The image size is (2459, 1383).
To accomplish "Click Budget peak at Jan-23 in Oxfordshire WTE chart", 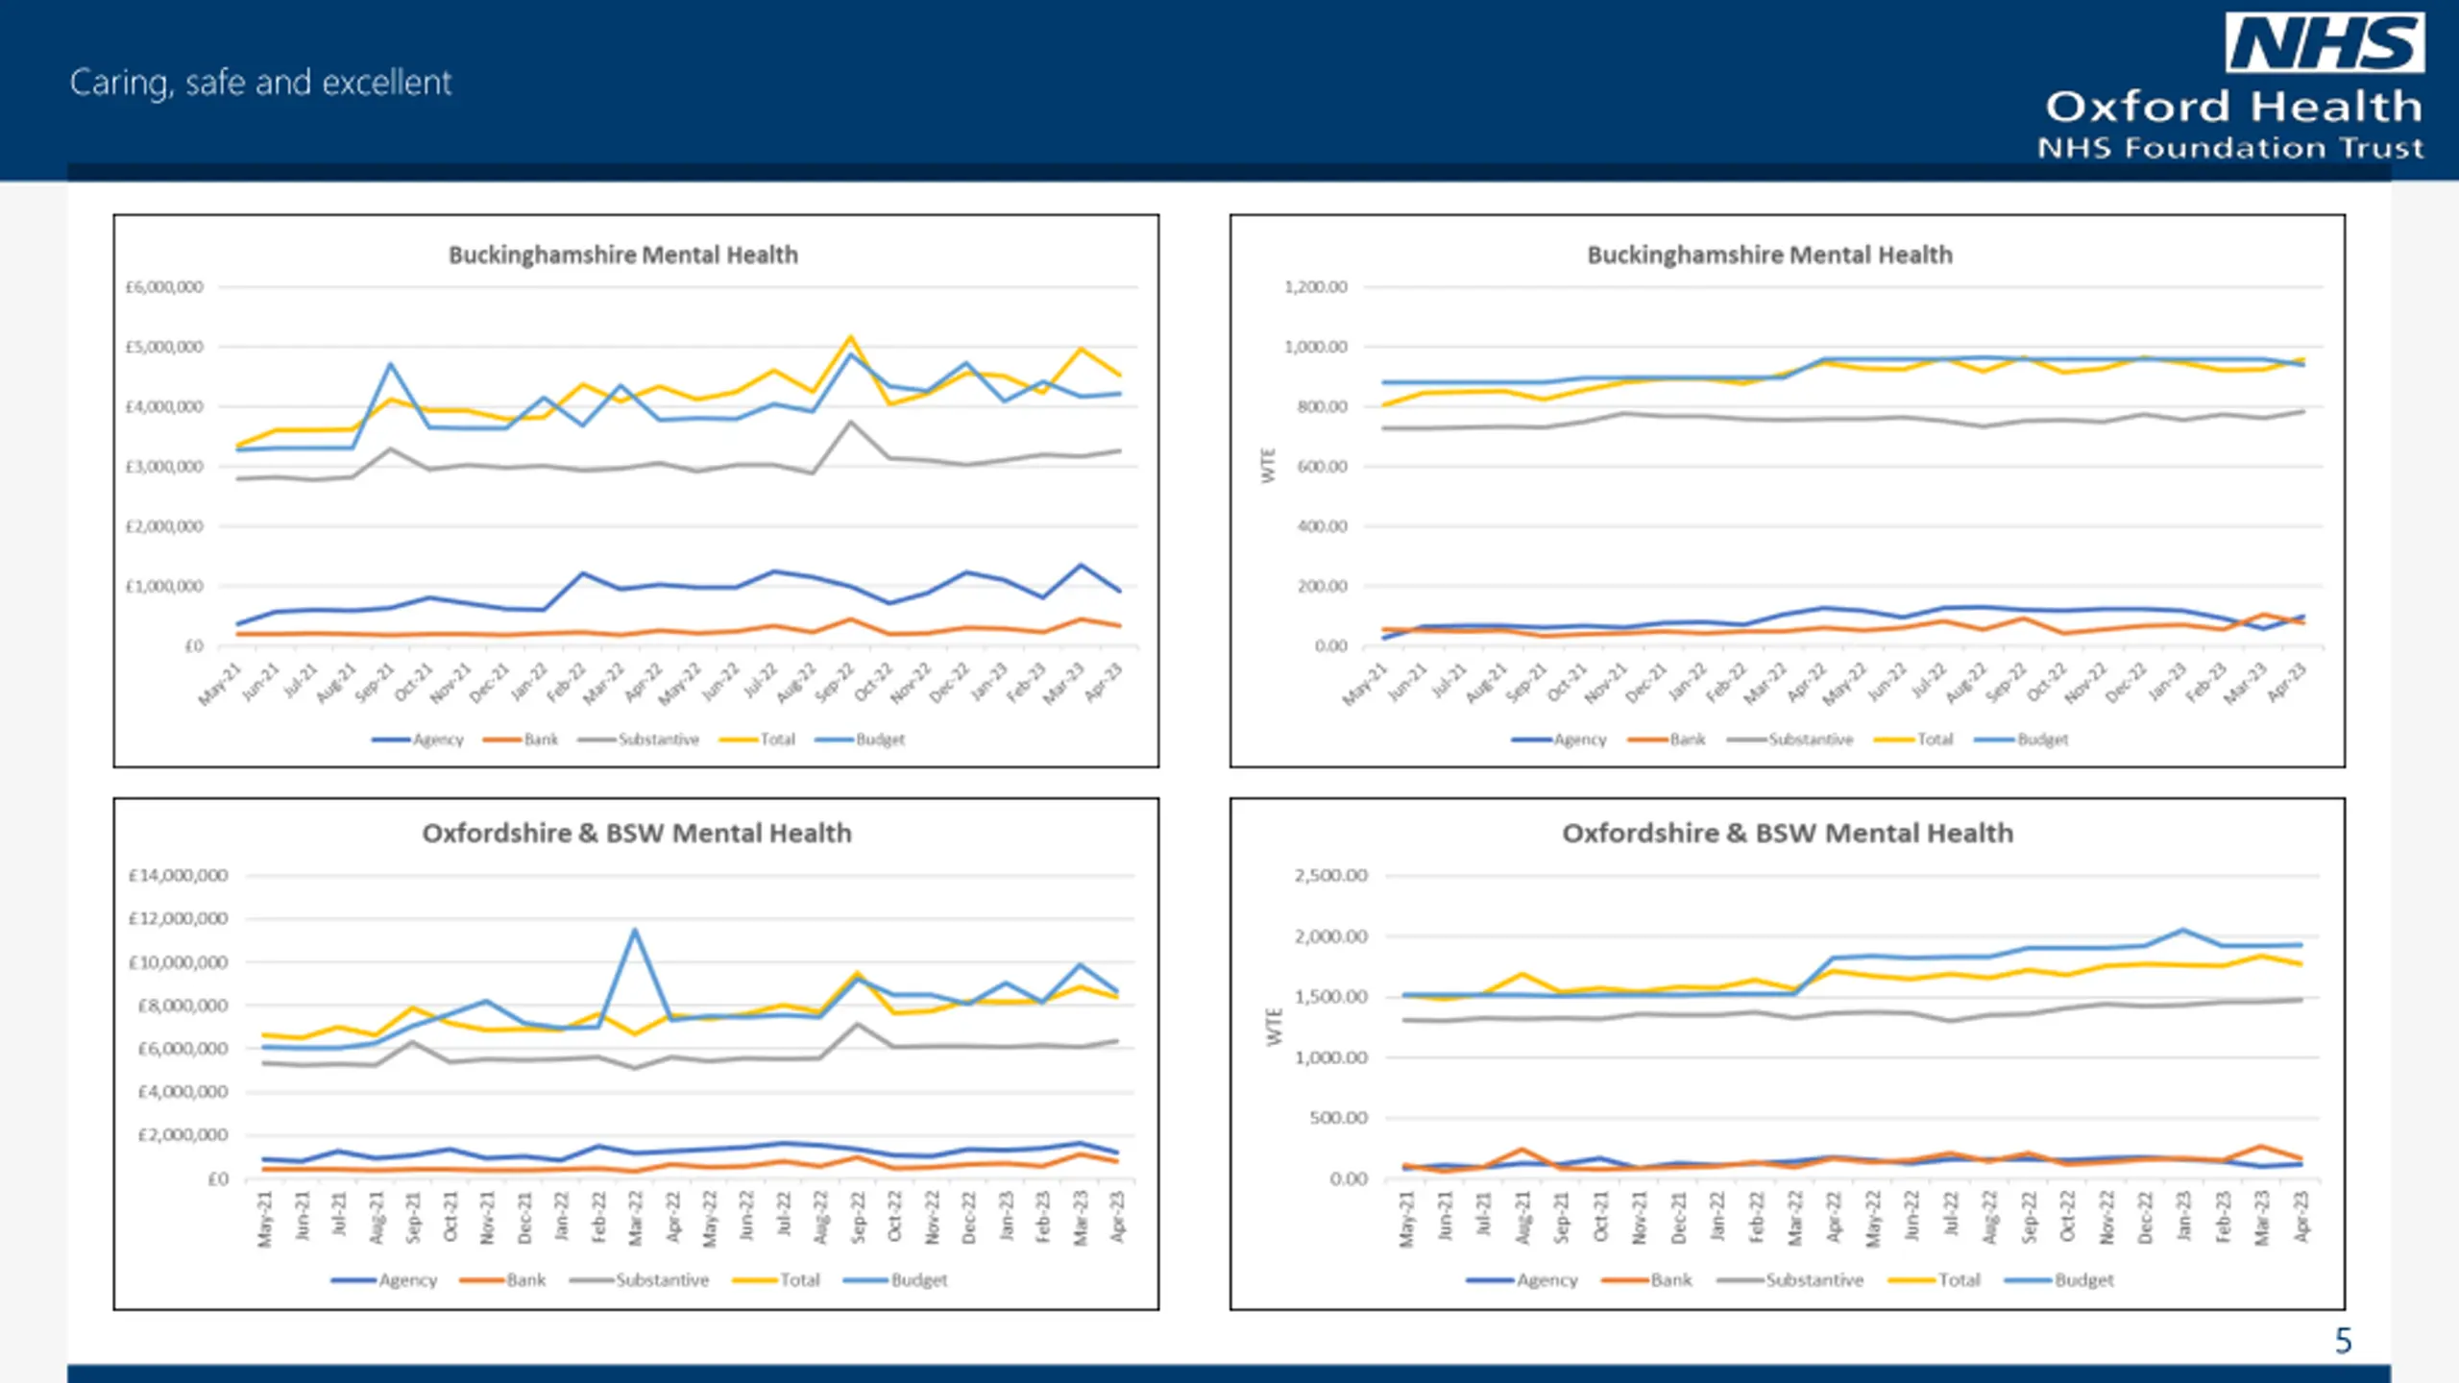I will pyautogui.click(x=2183, y=930).
